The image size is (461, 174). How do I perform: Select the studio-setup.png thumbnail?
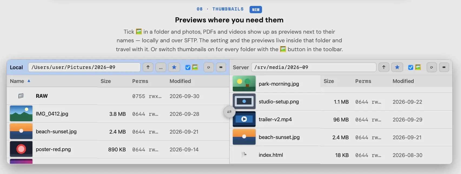[x=244, y=101]
